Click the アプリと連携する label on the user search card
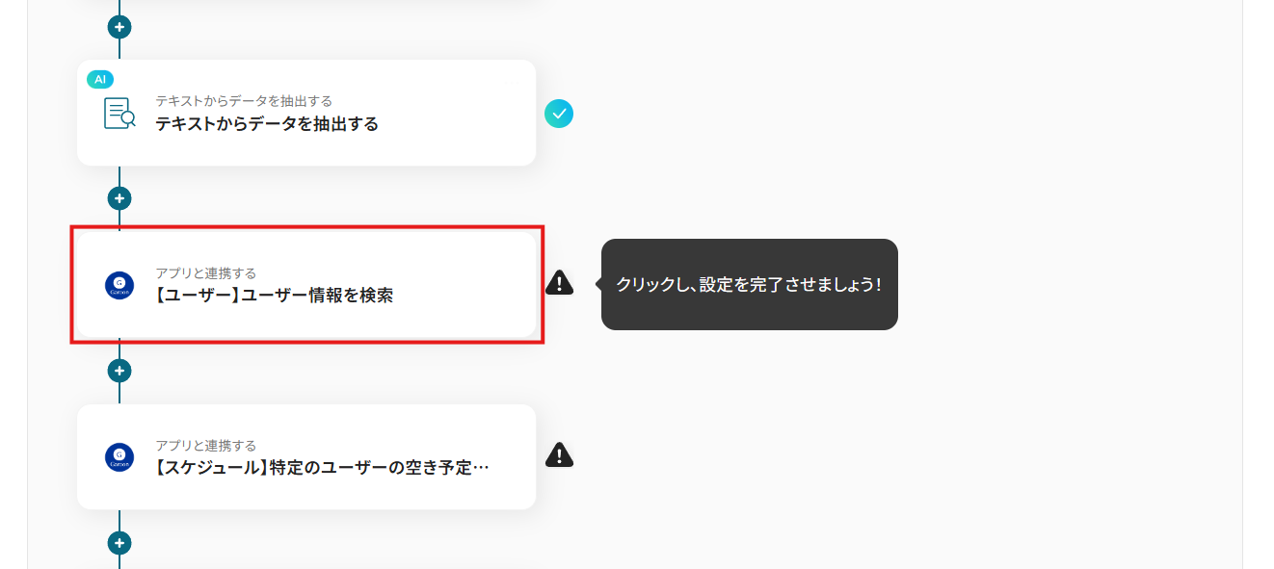This screenshot has height=569, width=1274. [x=206, y=273]
